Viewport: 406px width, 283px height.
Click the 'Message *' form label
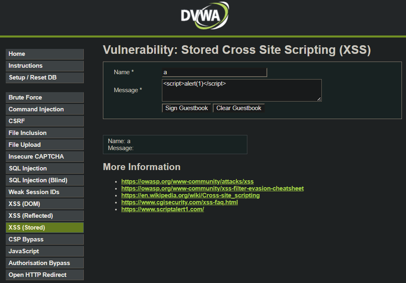click(x=128, y=90)
